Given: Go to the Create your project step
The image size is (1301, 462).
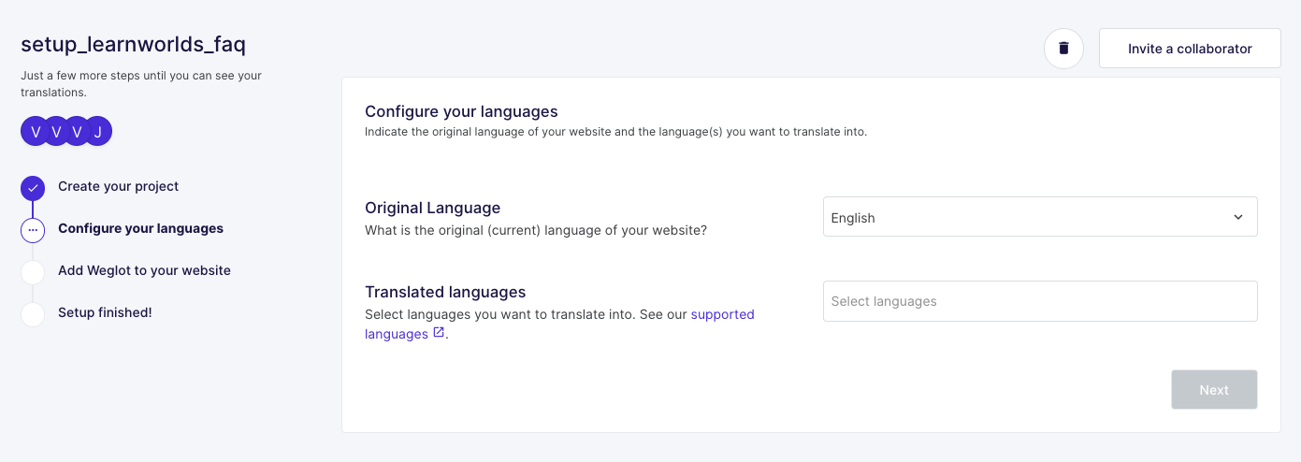Looking at the screenshot, I should click(x=119, y=186).
